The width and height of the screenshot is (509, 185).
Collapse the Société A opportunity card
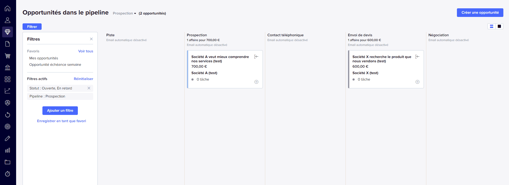[x=256, y=57]
